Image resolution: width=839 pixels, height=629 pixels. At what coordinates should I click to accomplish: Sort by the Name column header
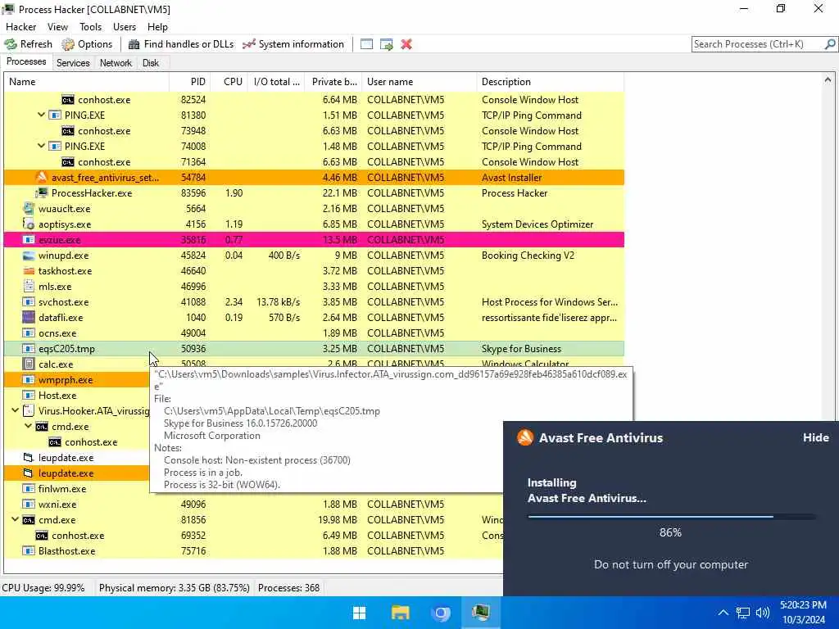point(86,82)
